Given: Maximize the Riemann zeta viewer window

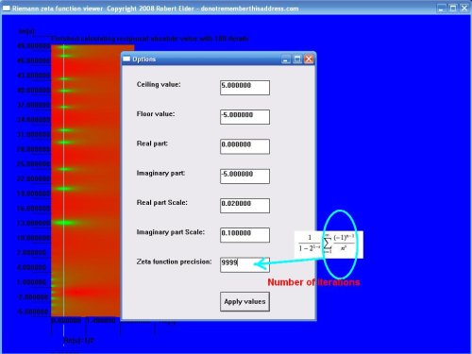Looking at the screenshot, I should point(453,8).
